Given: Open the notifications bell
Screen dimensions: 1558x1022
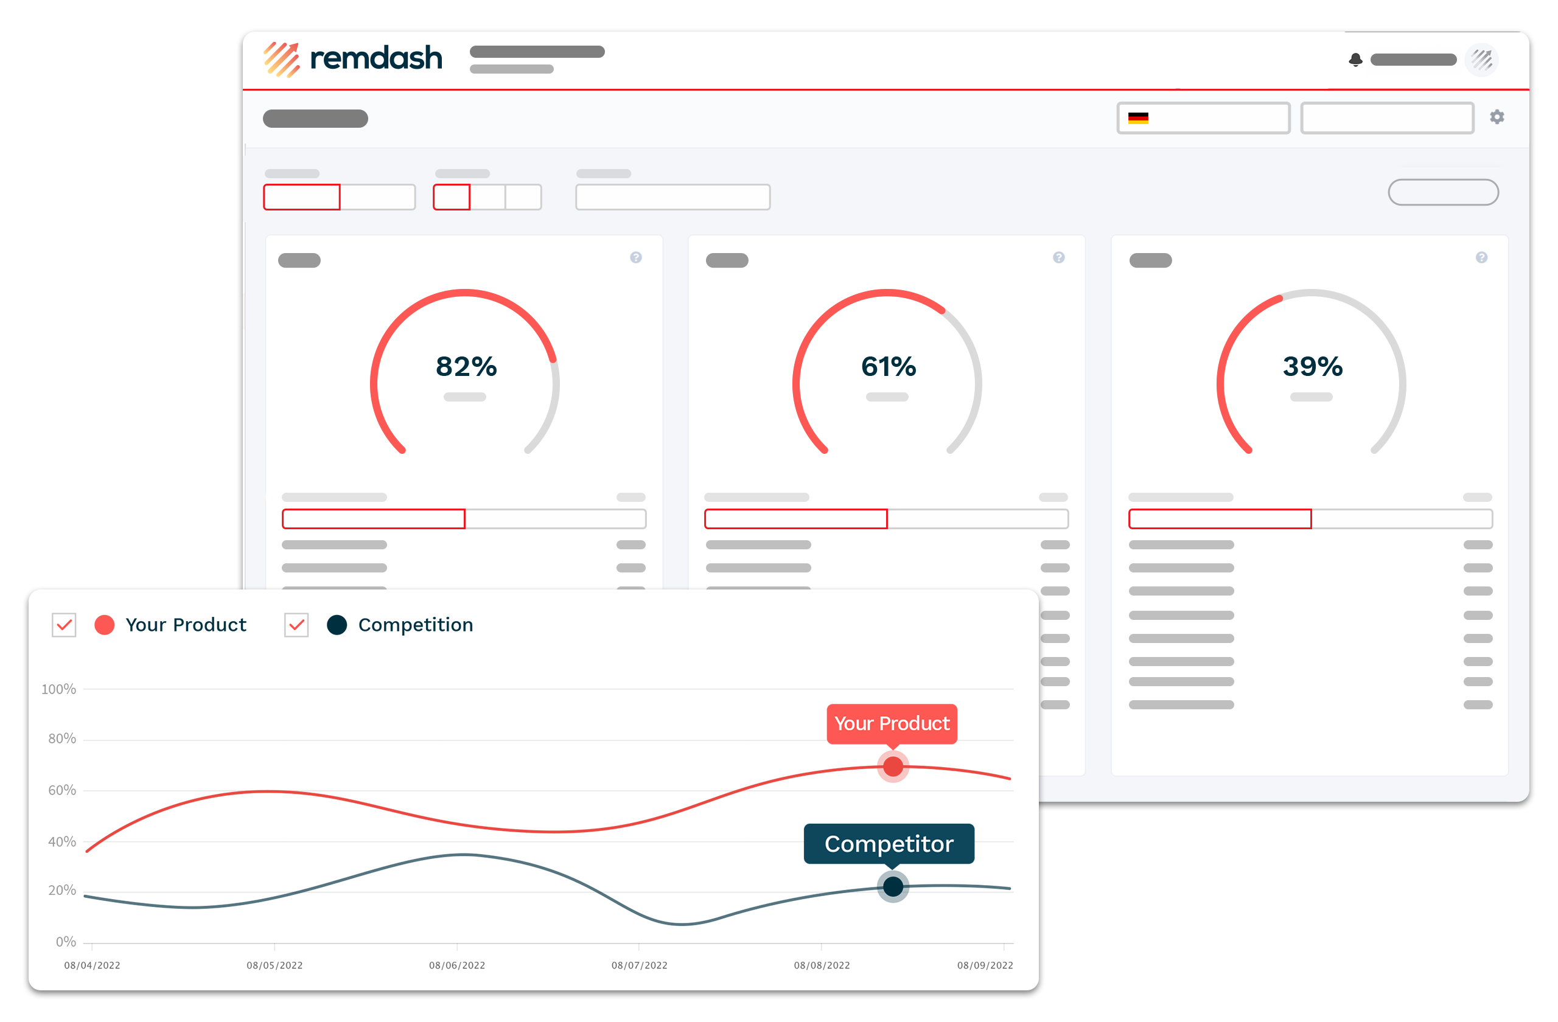Looking at the screenshot, I should pos(1355,60).
